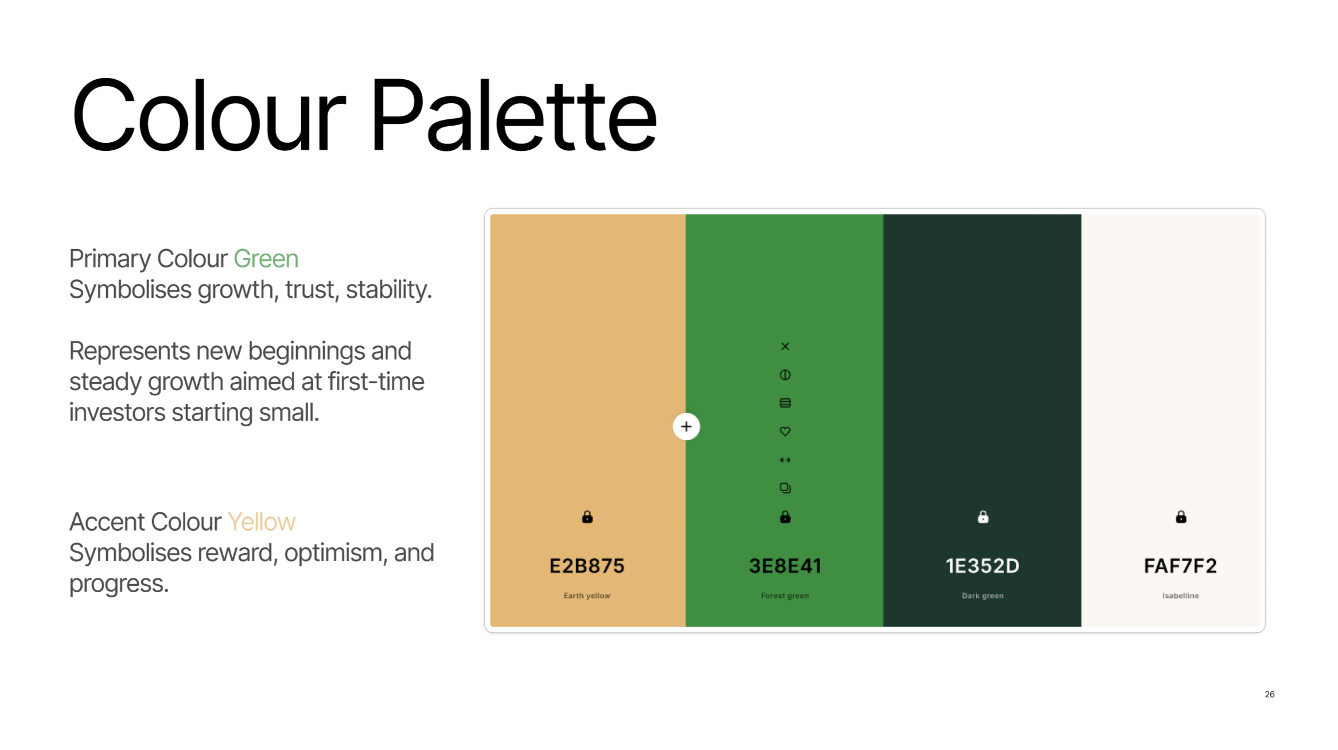The width and height of the screenshot is (1338, 750).
Task: Select the 1E352D hex value
Action: click(983, 566)
